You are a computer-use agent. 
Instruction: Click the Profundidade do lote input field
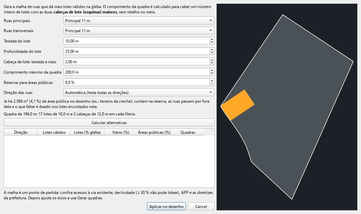point(136,51)
